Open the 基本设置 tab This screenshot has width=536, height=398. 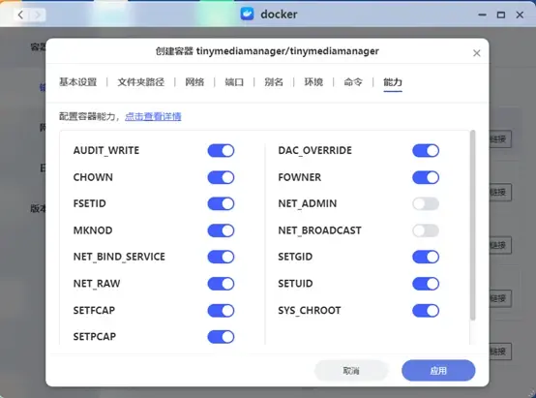pos(78,82)
